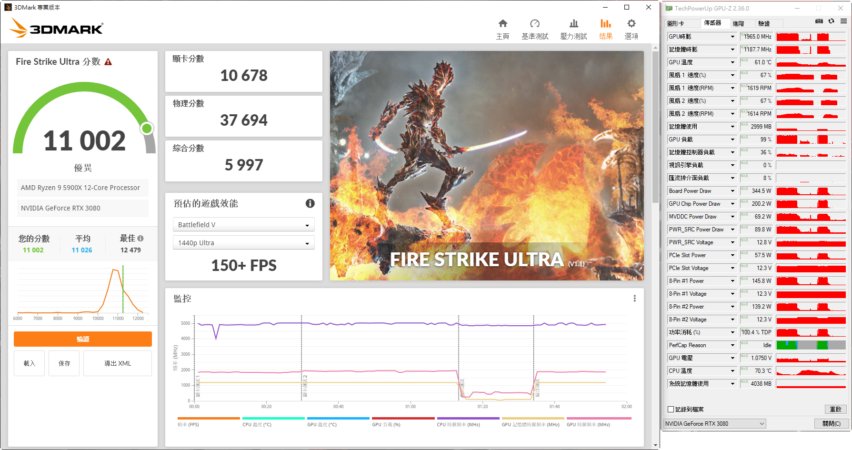Open the Battlefield V game dropdown
Screen dimensions: 852x450
[243, 225]
